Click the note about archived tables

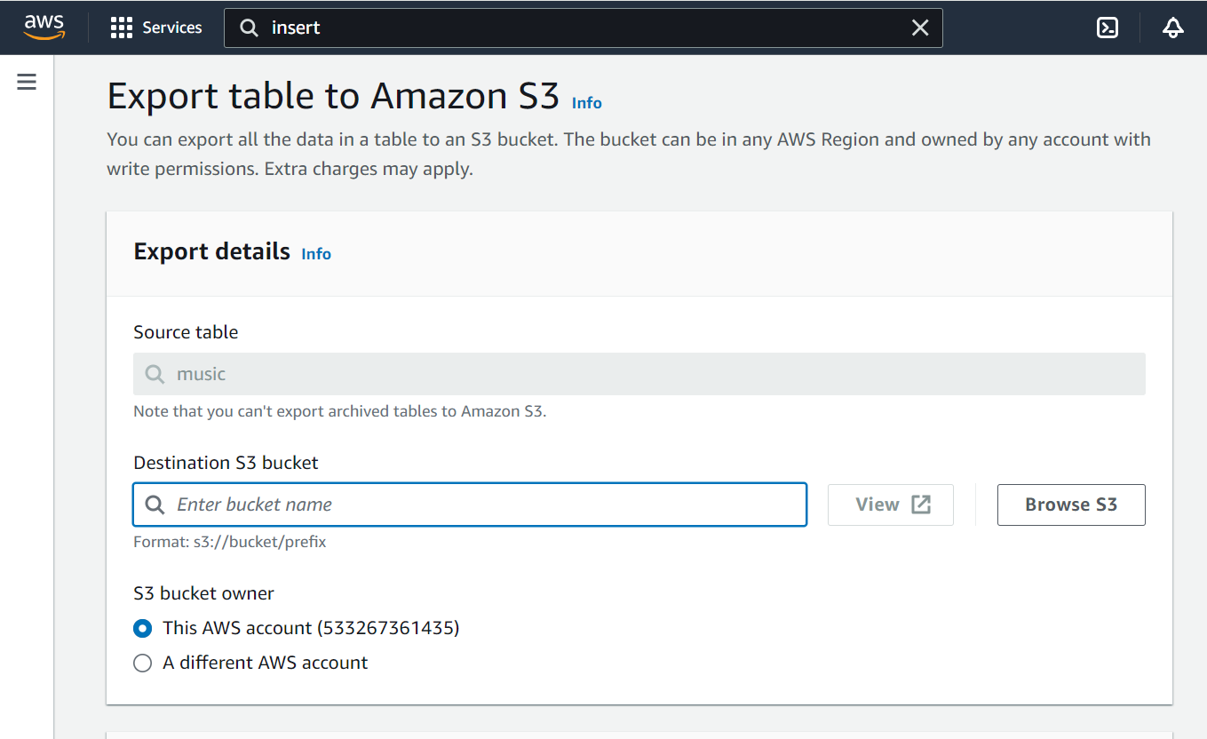pos(340,411)
